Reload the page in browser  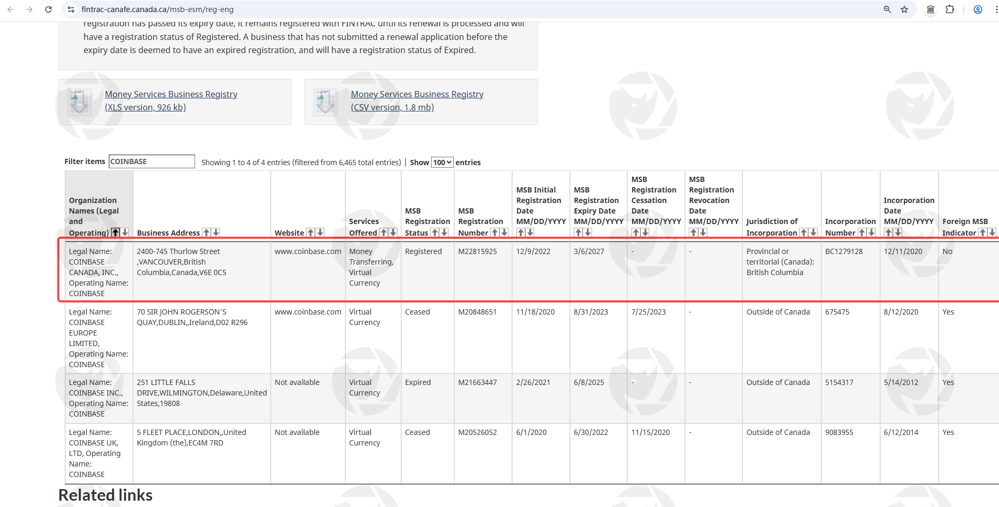pos(48,9)
